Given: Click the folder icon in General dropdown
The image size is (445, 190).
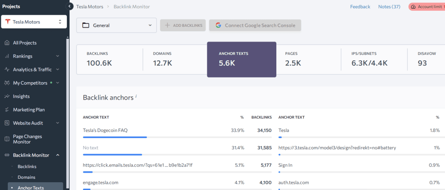Looking at the screenshot, I should point(86,25).
